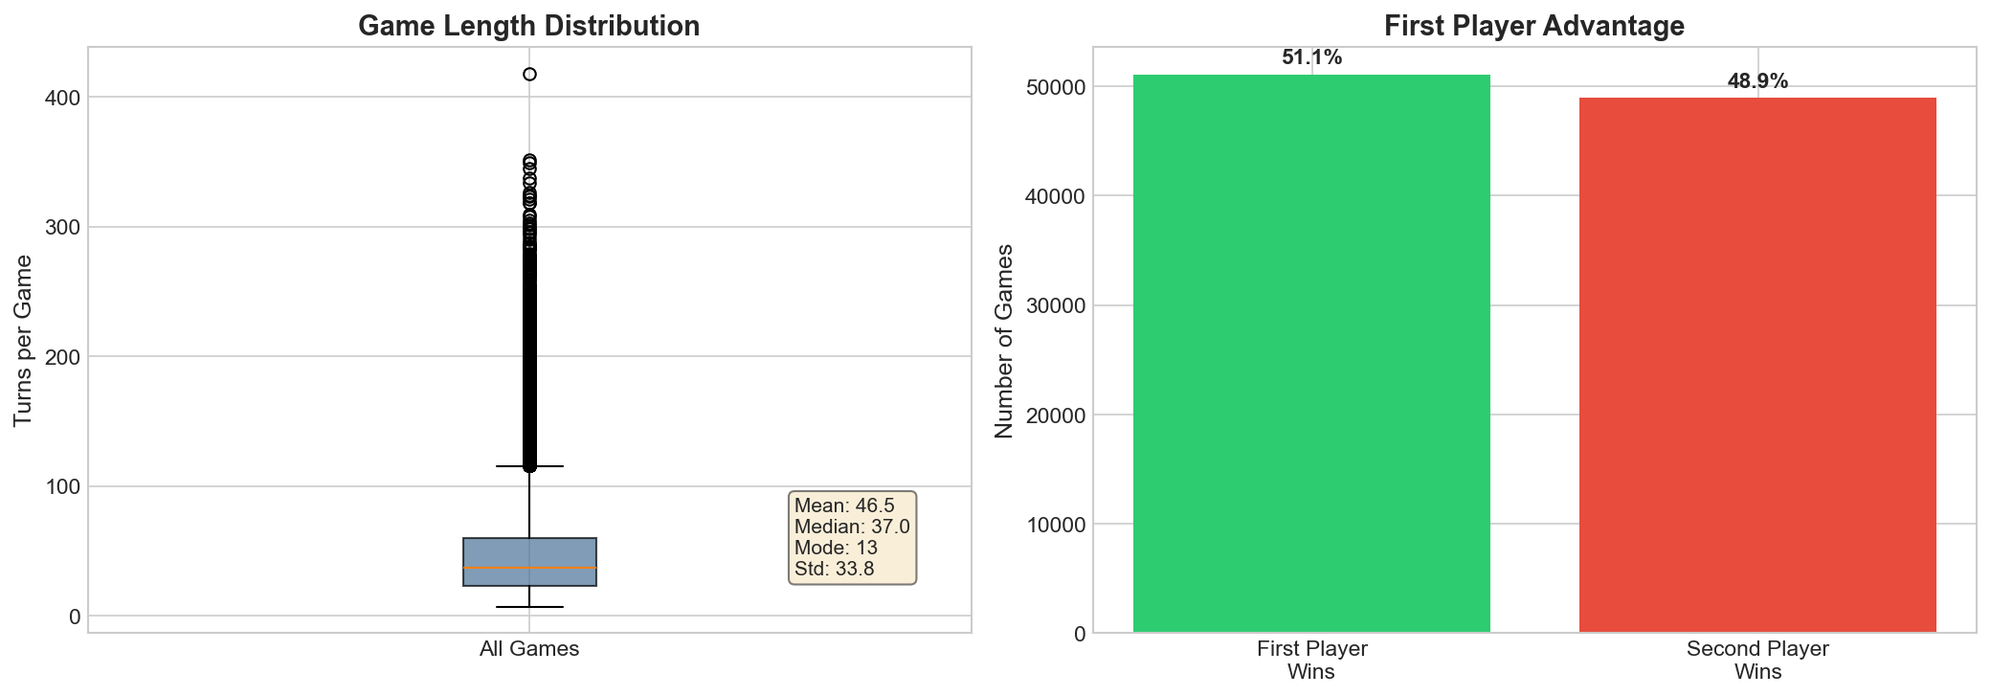The width and height of the screenshot is (1991, 696).
Task: Click the 51.1% label above the green bar
Action: [x=1311, y=57]
